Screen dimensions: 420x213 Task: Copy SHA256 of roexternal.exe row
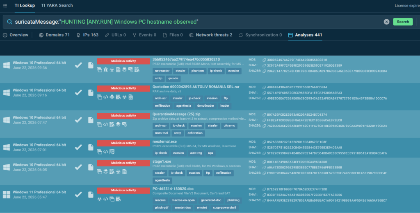(264, 153)
